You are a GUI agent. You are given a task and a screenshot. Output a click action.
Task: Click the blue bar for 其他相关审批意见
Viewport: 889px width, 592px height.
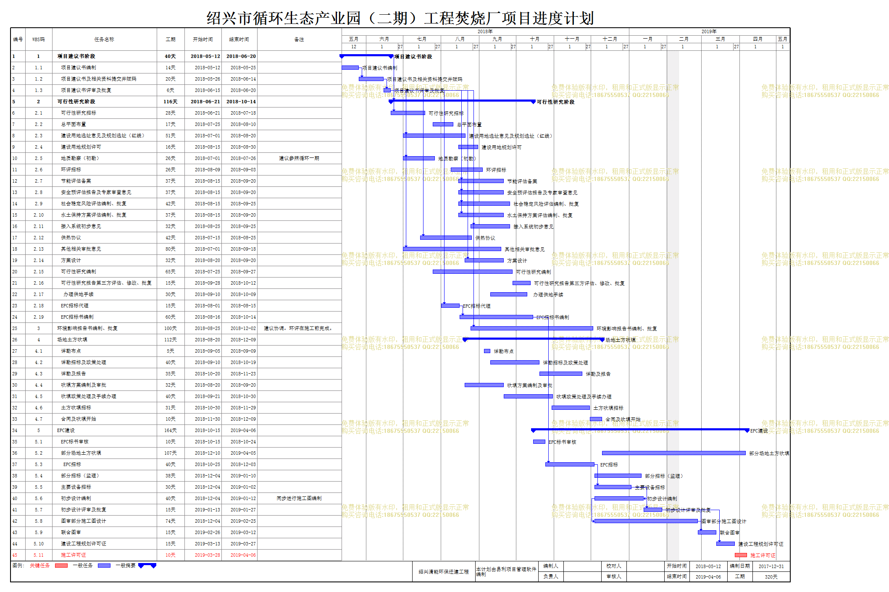pyautogui.click(x=452, y=249)
